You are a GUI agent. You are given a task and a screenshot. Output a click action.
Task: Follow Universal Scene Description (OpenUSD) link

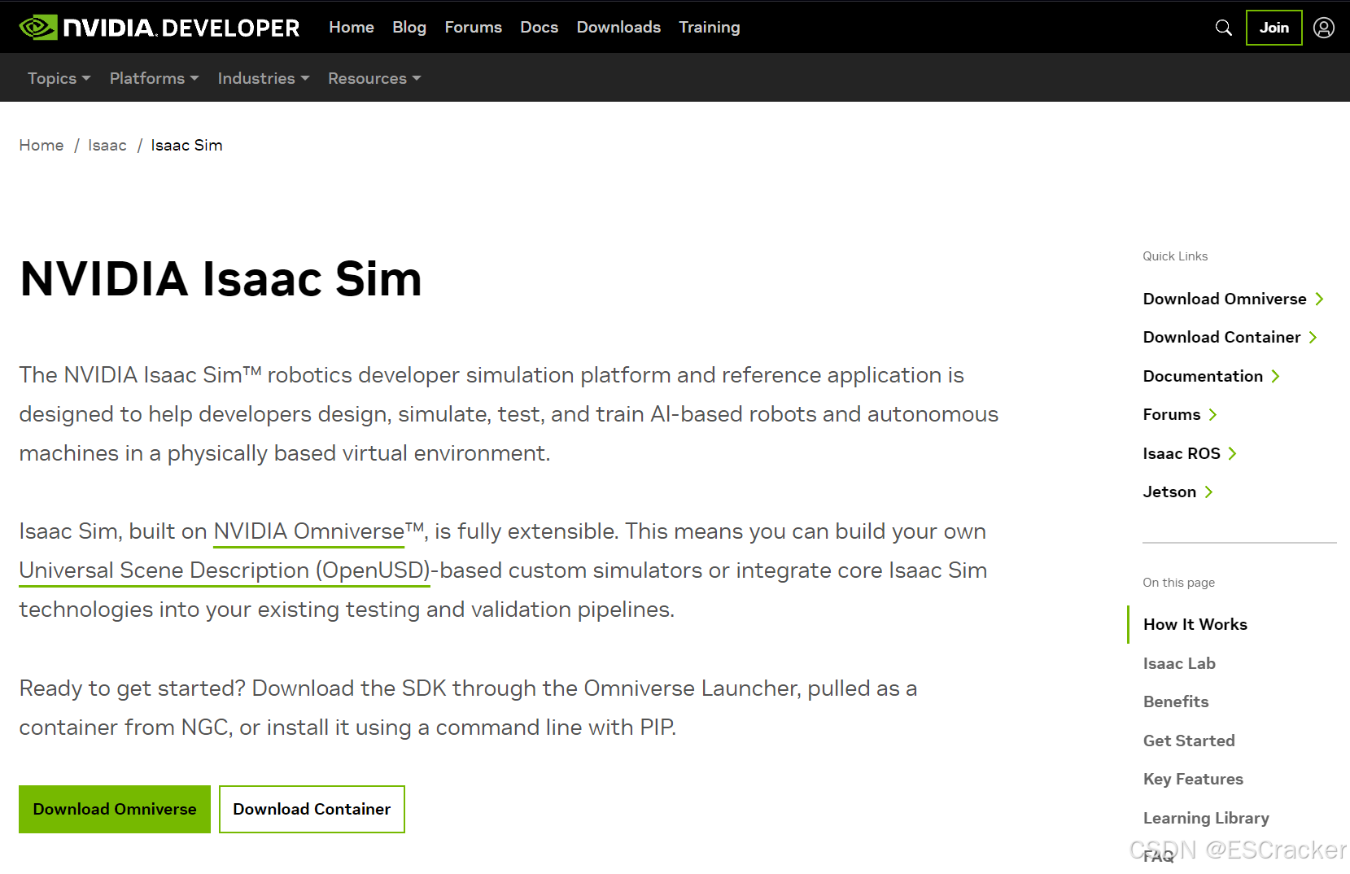point(225,570)
